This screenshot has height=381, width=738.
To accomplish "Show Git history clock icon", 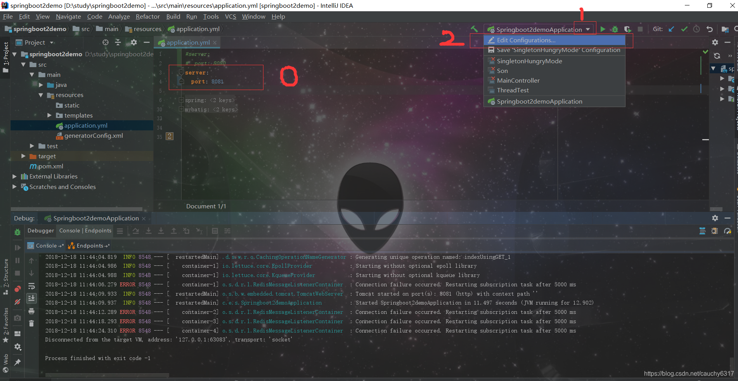I will (696, 29).
